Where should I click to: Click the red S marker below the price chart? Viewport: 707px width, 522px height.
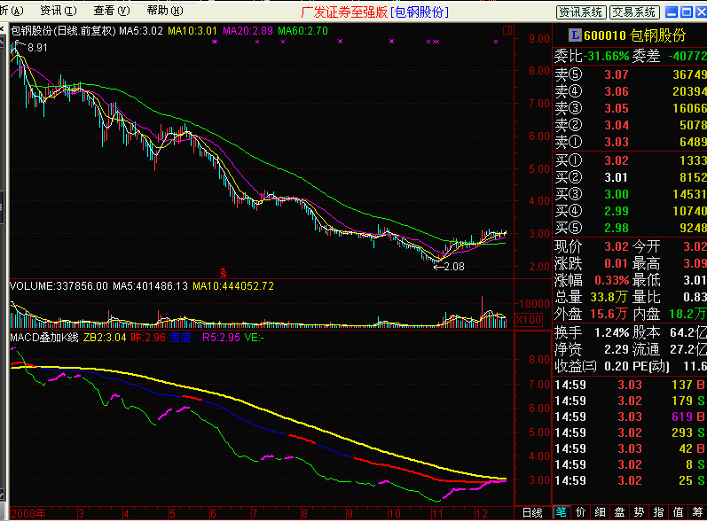[224, 273]
